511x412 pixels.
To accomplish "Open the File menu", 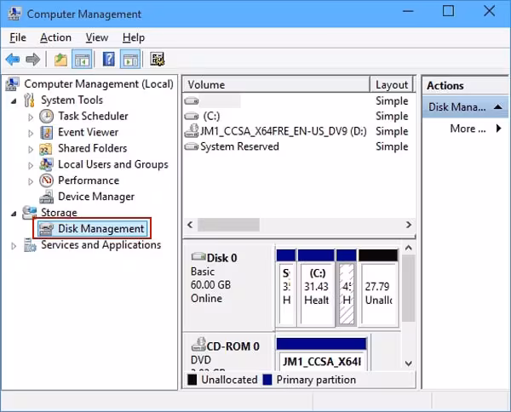I will tap(18, 37).
